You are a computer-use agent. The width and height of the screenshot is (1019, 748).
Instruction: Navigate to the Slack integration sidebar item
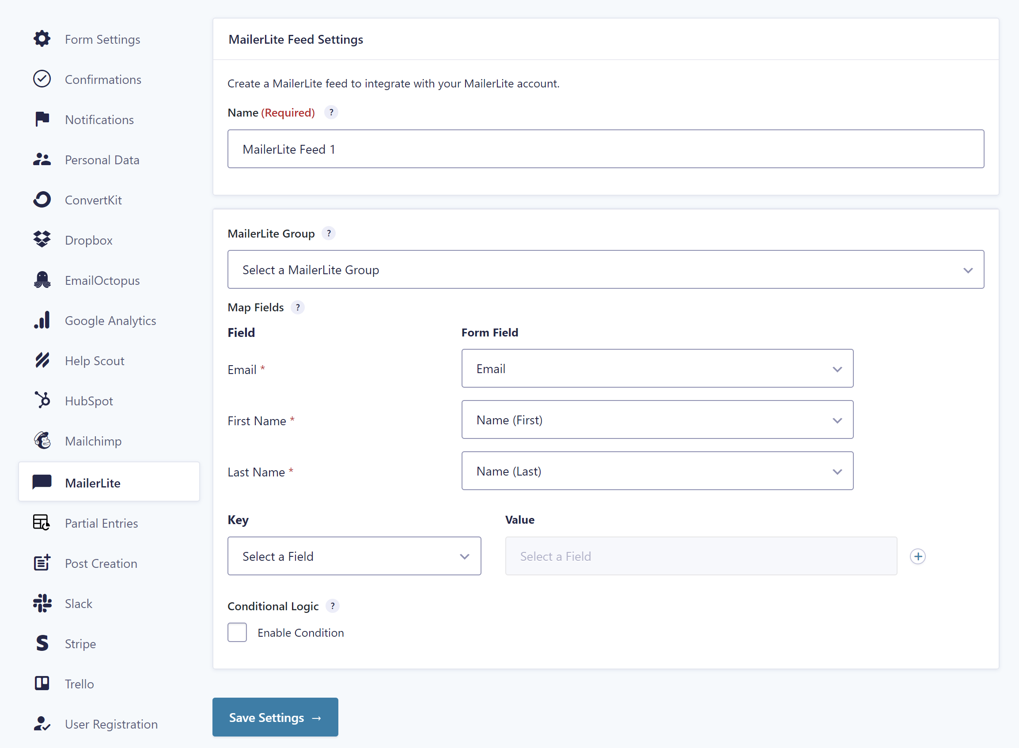[78, 603]
